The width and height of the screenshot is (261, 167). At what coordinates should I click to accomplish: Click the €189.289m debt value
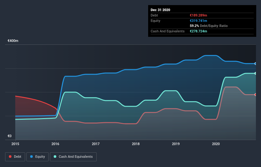[198, 15]
